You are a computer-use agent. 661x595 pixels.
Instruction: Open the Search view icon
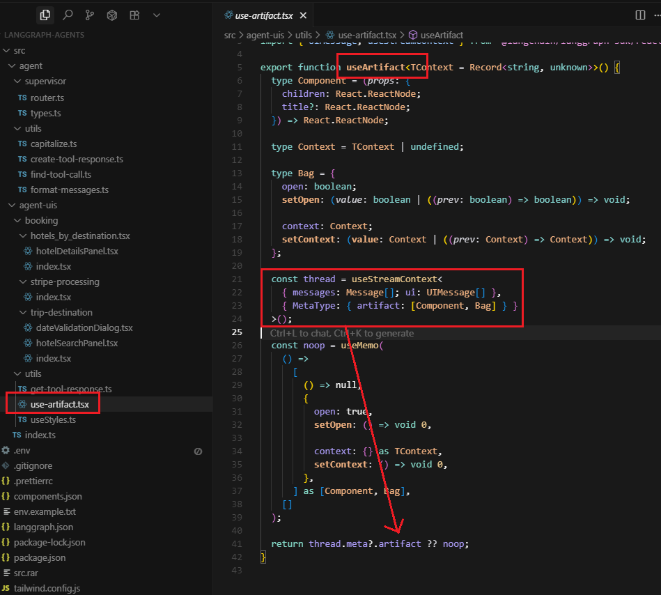click(x=68, y=15)
